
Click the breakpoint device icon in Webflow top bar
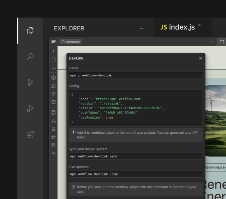coord(222,42)
